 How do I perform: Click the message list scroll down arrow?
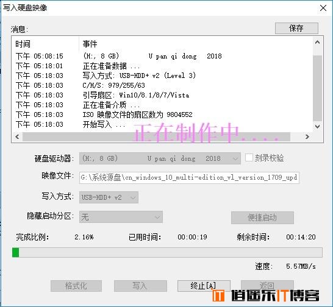(317, 127)
